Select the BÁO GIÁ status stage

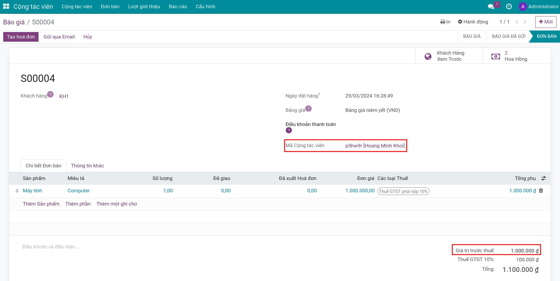point(472,36)
